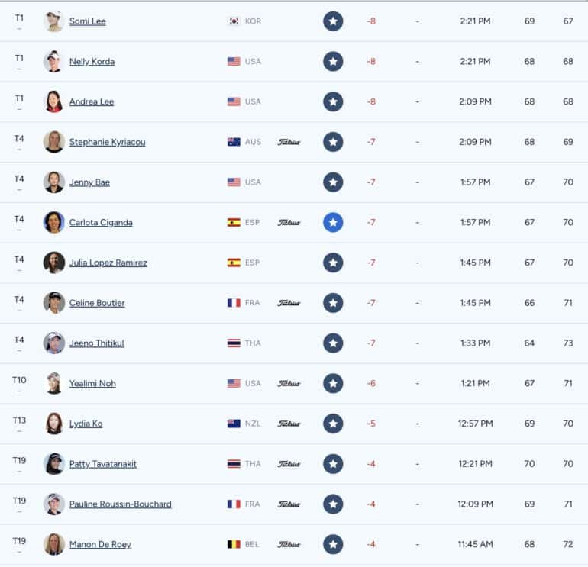The width and height of the screenshot is (588, 567).
Task: Open Andrea Lee's player profile link
Action: pos(92,101)
